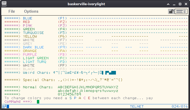Click the Weird Chars label
Viewport: 190px width, 110px height.
[x=37, y=73]
